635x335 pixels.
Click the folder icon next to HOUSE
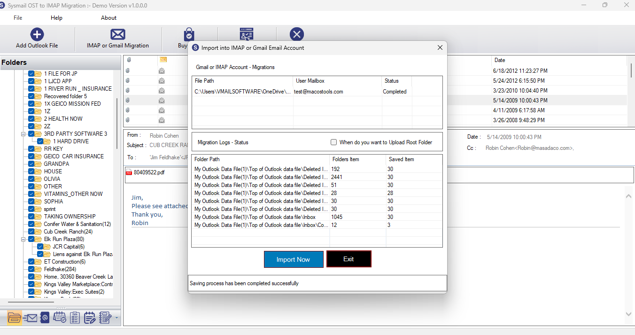coord(39,171)
